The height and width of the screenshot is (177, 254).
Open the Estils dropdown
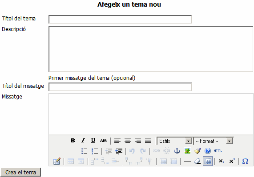[x=175, y=141]
